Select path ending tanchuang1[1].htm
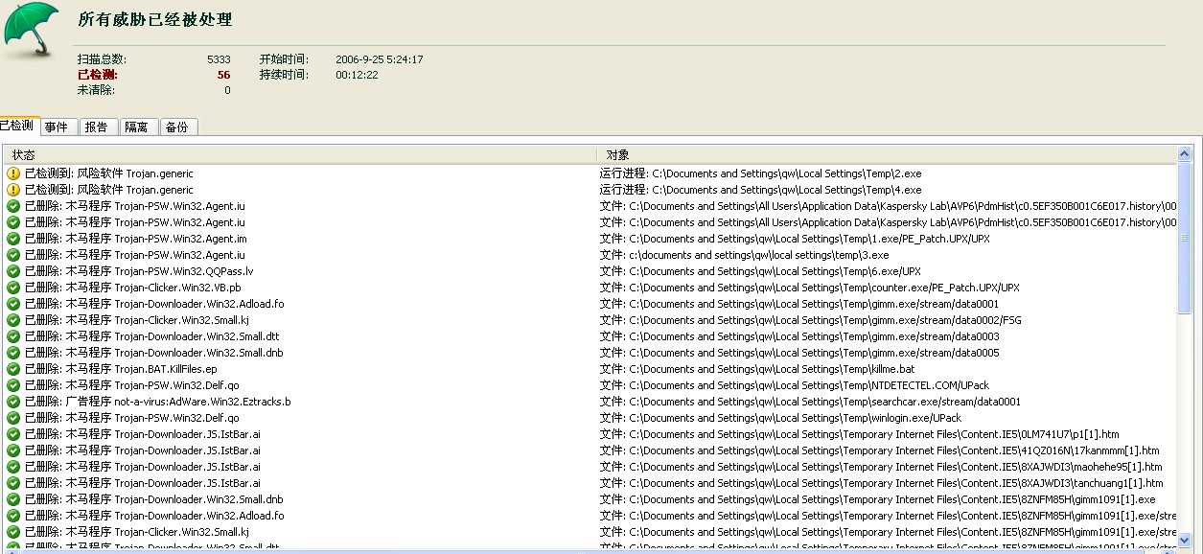Viewport: 1203px width, 554px height. pos(882,483)
